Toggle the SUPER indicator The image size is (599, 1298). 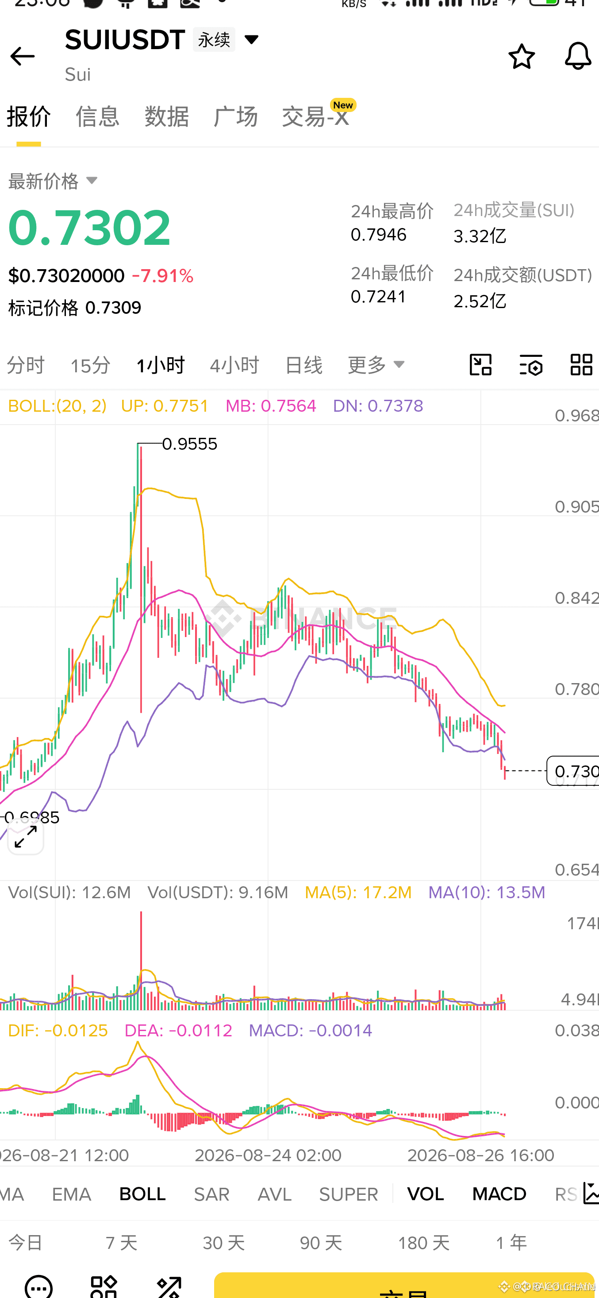348,1194
